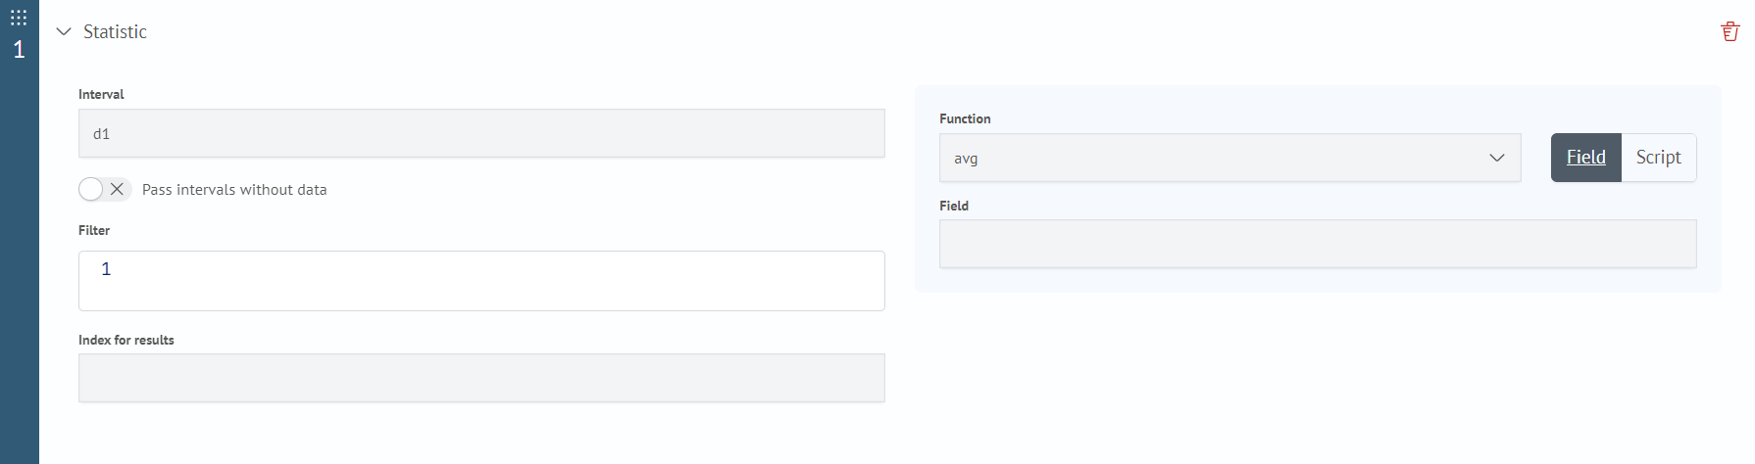Focus the Index for results input
Viewport: 1755px width, 464px height.
click(481, 378)
